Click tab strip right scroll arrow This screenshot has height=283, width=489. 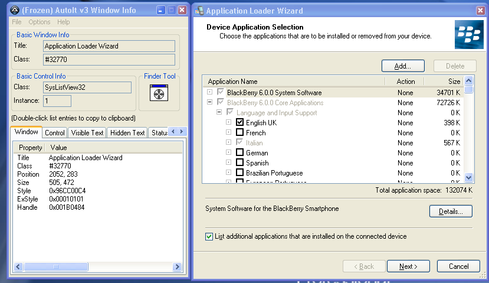click(182, 132)
